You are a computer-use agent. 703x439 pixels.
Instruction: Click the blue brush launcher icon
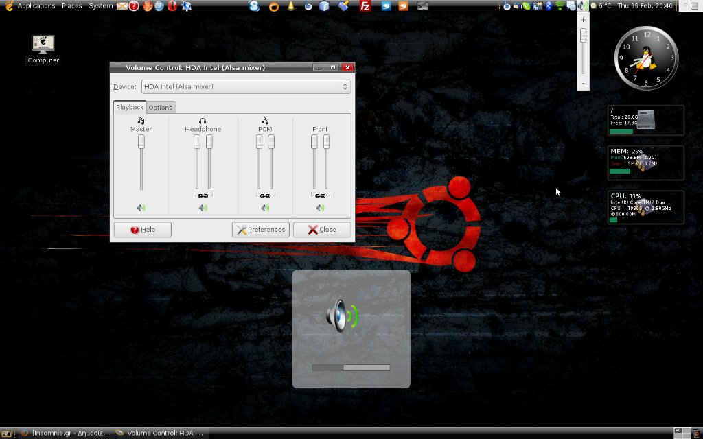click(x=344, y=5)
